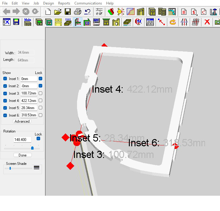
Task: Click the Save floppy disk icon
Action: tap(68, 12)
